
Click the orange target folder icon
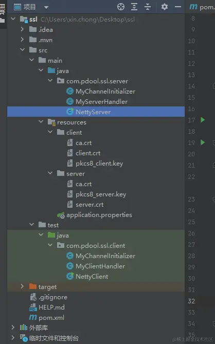pos(33,286)
